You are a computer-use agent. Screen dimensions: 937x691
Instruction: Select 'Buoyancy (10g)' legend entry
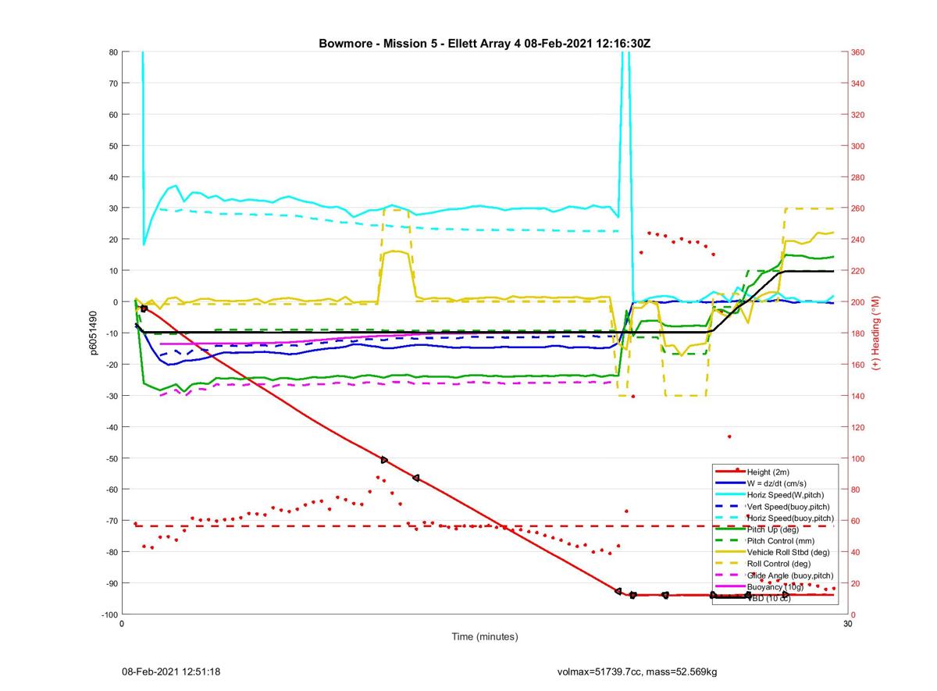pyautogui.click(x=776, y=586)
